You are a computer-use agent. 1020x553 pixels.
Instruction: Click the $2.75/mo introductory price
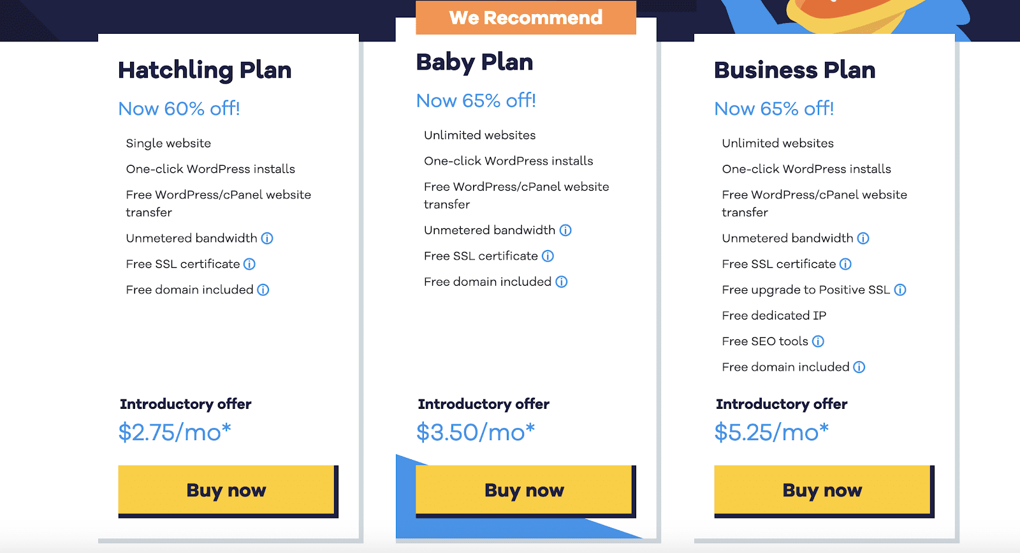click(x=175, y=432)
